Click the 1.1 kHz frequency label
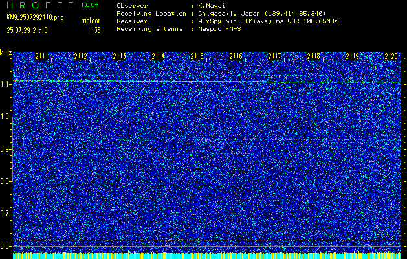Image resolution: width=407 pixels, height=259 pixels. tap(5, 84)
